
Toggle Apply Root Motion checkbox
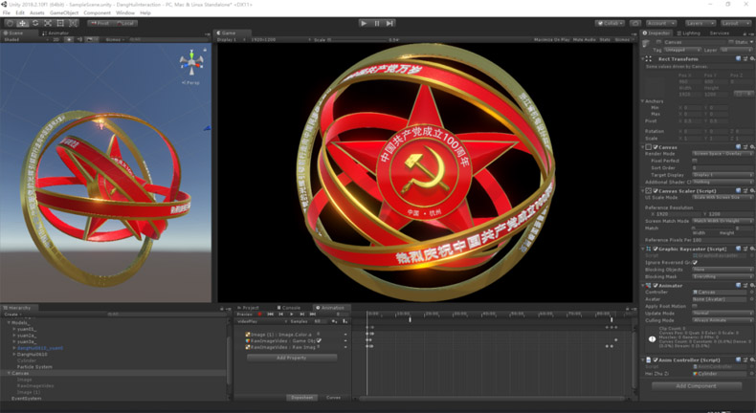coord(695,306)
